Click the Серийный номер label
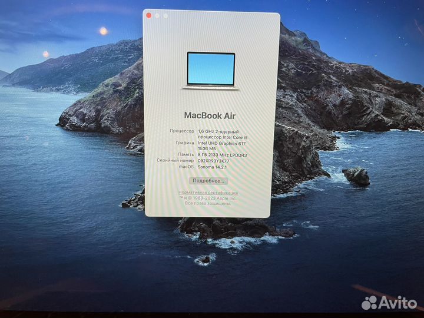Screen dimensions: 424x318 pos(175,160)
